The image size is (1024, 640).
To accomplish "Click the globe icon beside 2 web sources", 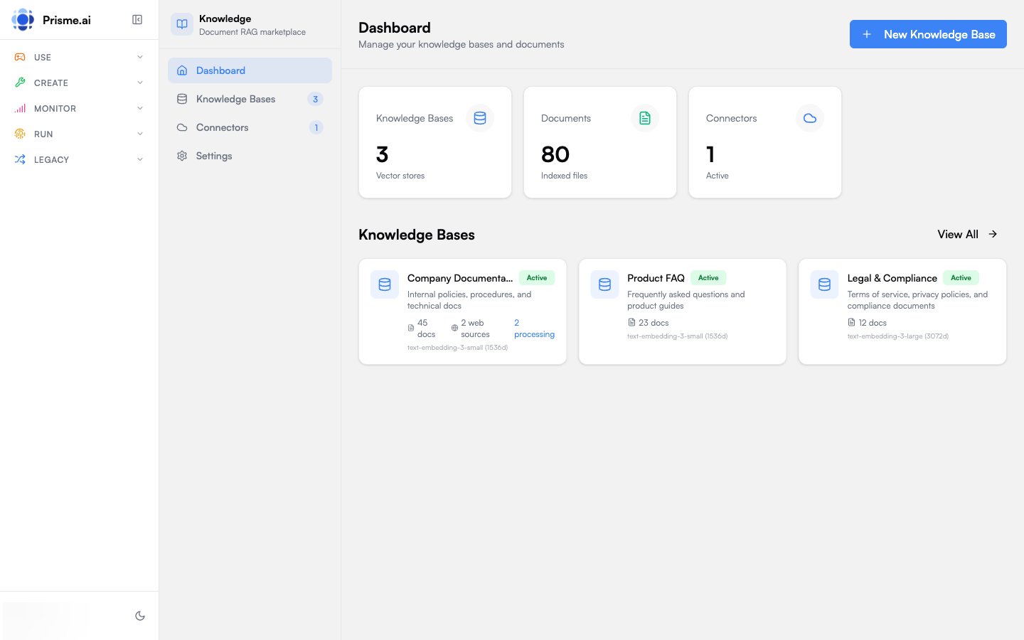I will (x=454, y=329).
